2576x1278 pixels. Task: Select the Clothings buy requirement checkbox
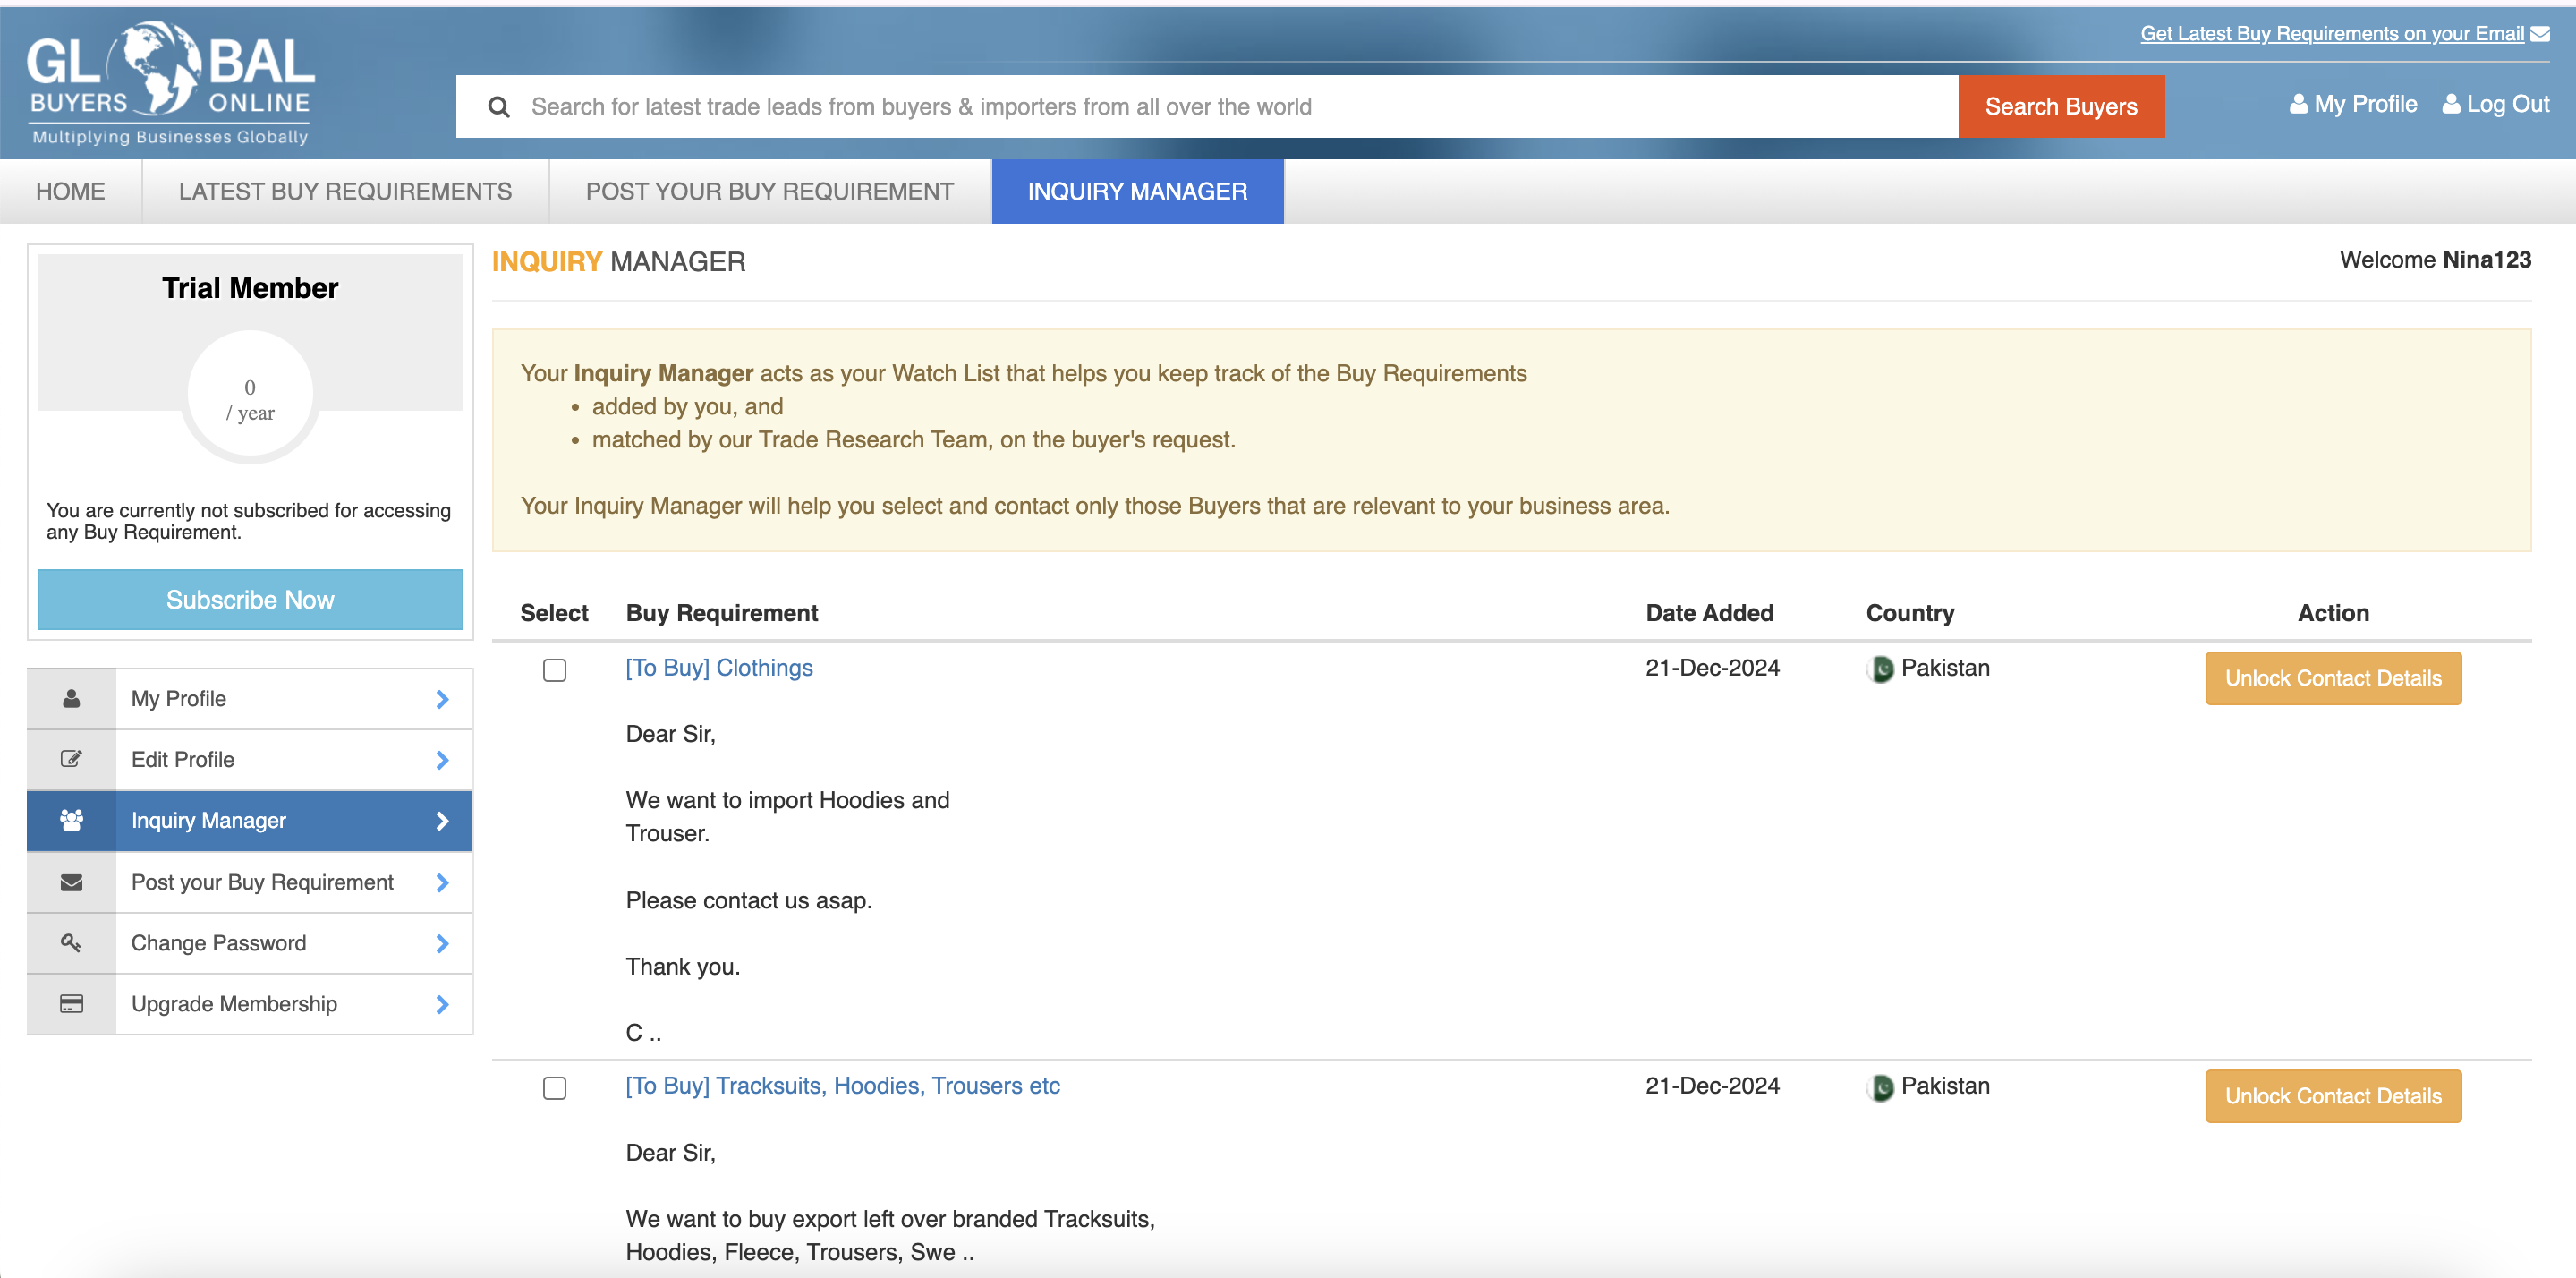pos(554,670)
